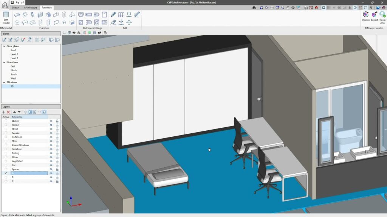Image resolution: width=387 pixels, height=217 pixels.
Task: Click the pencil Edit tool in ribbon
Action: click(x=113, y=15)
